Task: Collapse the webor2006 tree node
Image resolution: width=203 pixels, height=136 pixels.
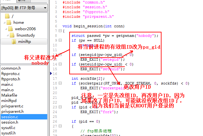Action: (x=6, y=29)
